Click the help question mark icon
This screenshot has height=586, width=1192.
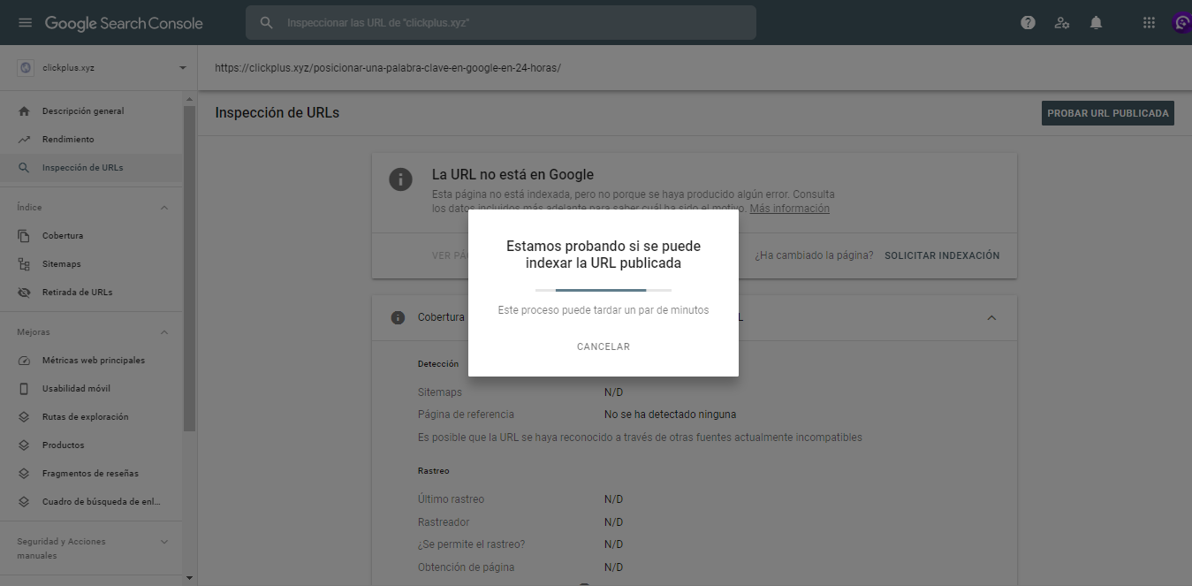click(1028, 22)
